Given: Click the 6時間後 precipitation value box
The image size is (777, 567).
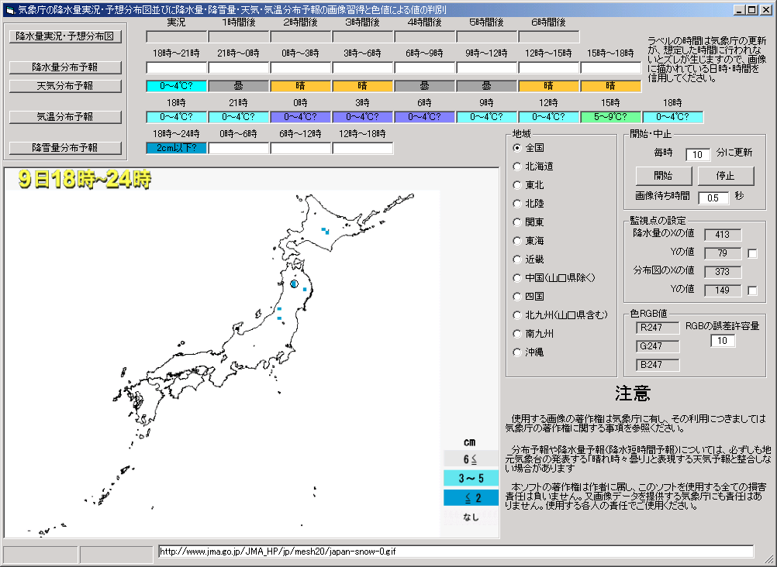Looking at the screenshot, I should (548, 36).
